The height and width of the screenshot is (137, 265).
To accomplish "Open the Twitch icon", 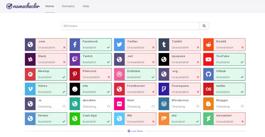I will [75, 59].
